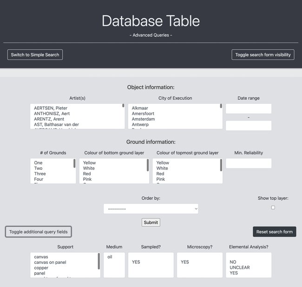Select Three in number of Grounds list
The image size is (302, 287).
coord(40,174)
